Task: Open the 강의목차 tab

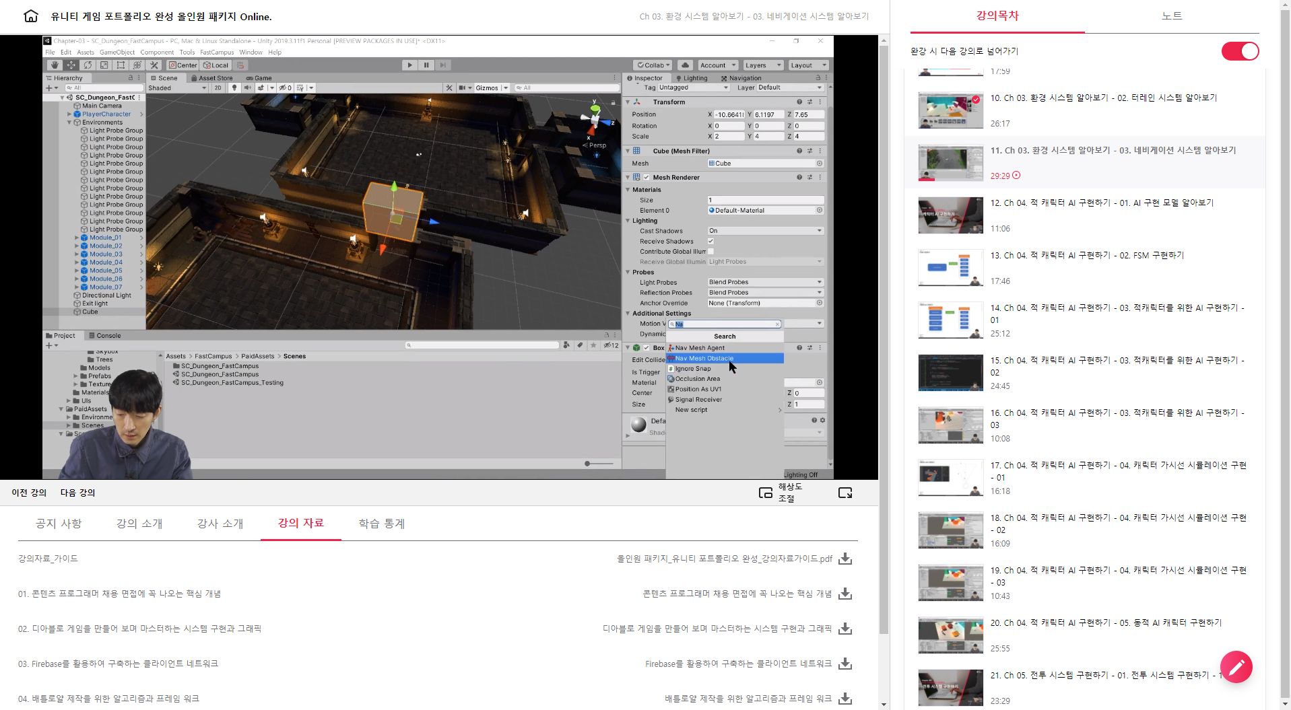Action: [x=997, y=16]
